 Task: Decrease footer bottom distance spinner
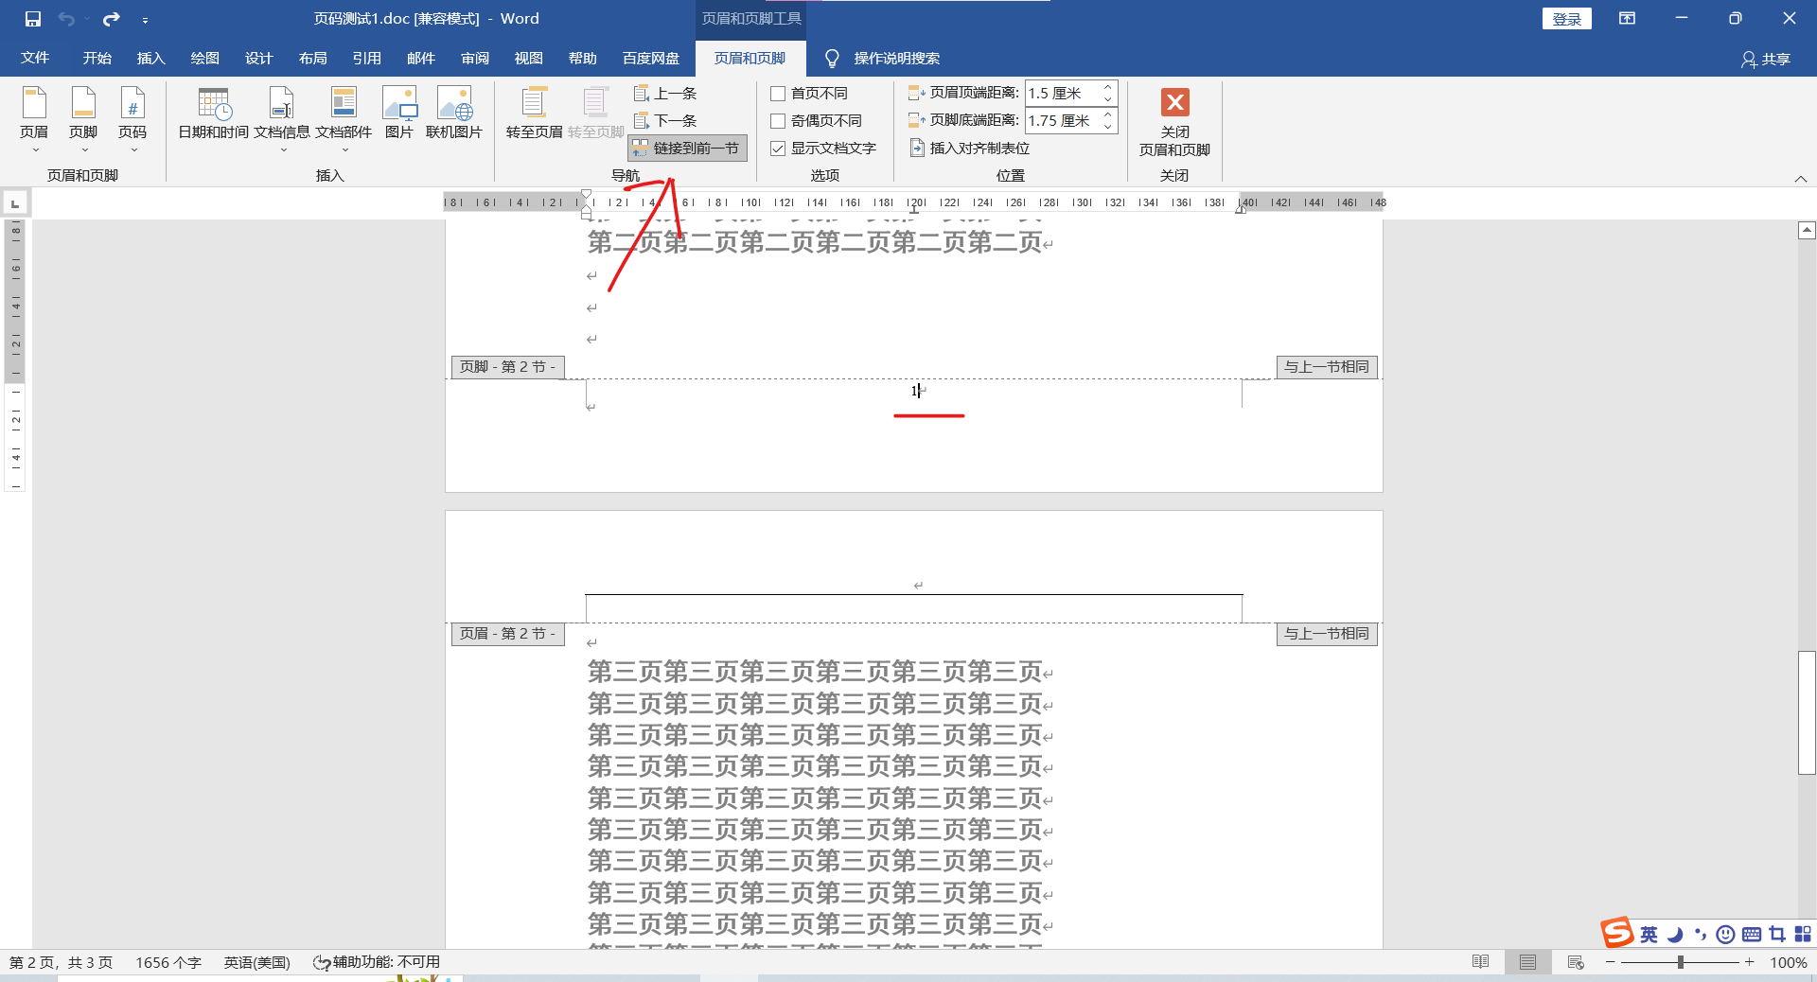click(1108, 127)
